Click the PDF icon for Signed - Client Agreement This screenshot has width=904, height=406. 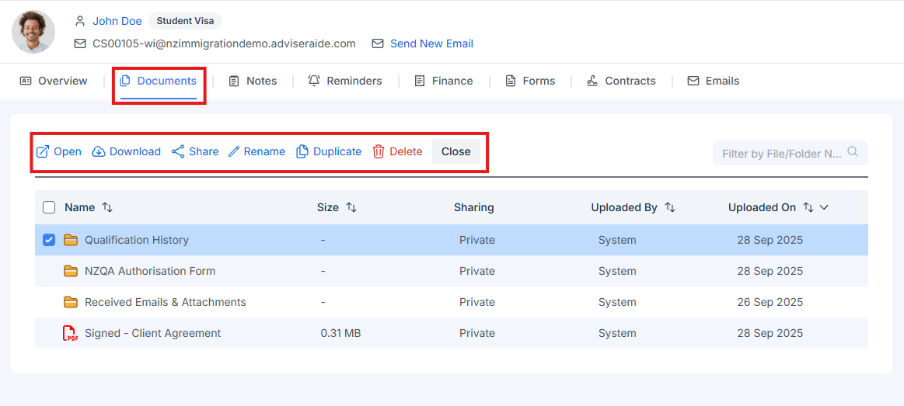tap(70, 334)
